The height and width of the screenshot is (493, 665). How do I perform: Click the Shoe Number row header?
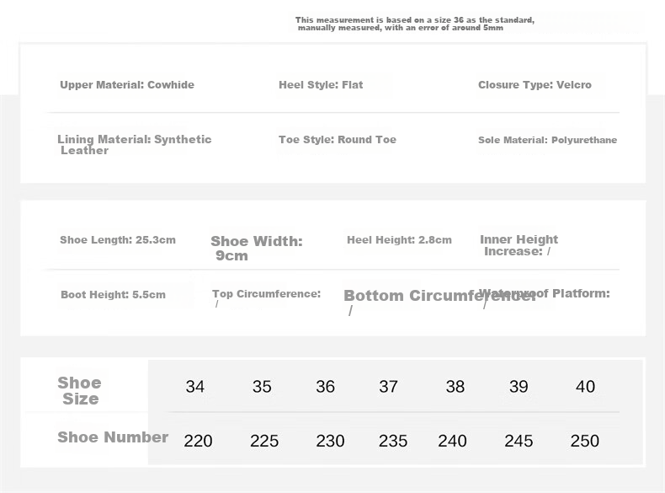113,437
